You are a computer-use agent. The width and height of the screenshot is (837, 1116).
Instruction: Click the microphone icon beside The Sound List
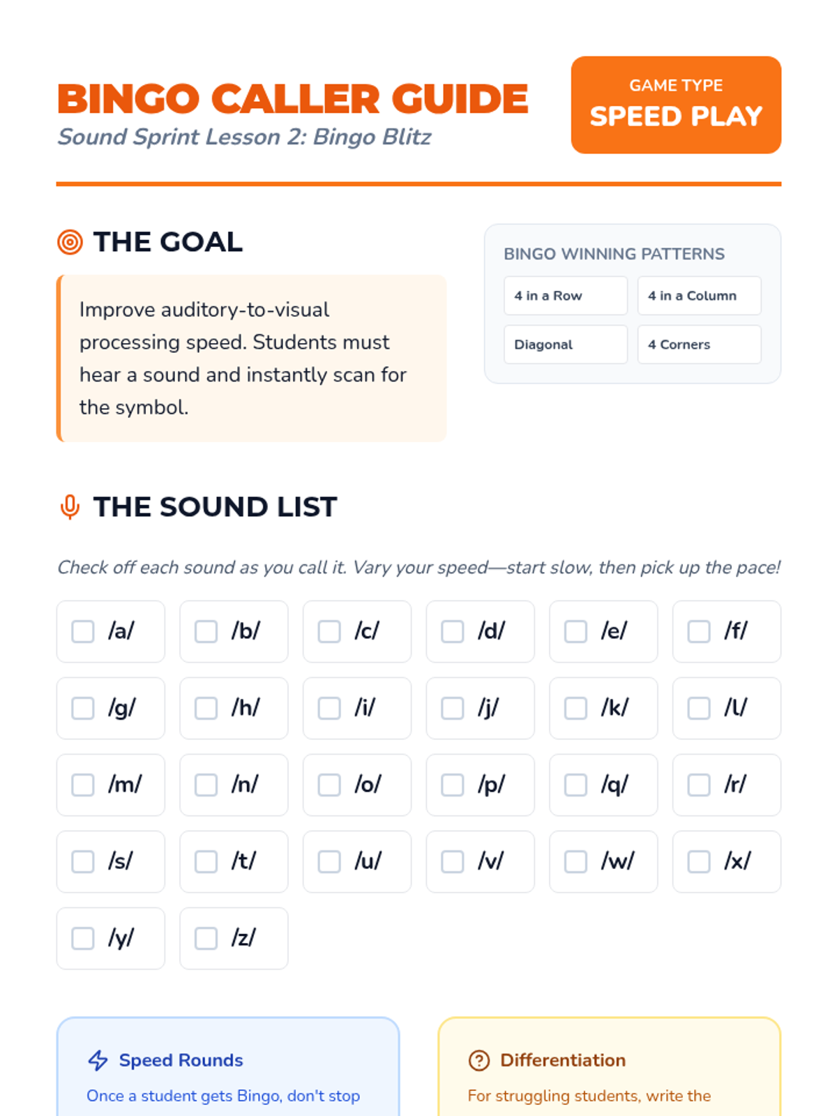tap(70, 507)
